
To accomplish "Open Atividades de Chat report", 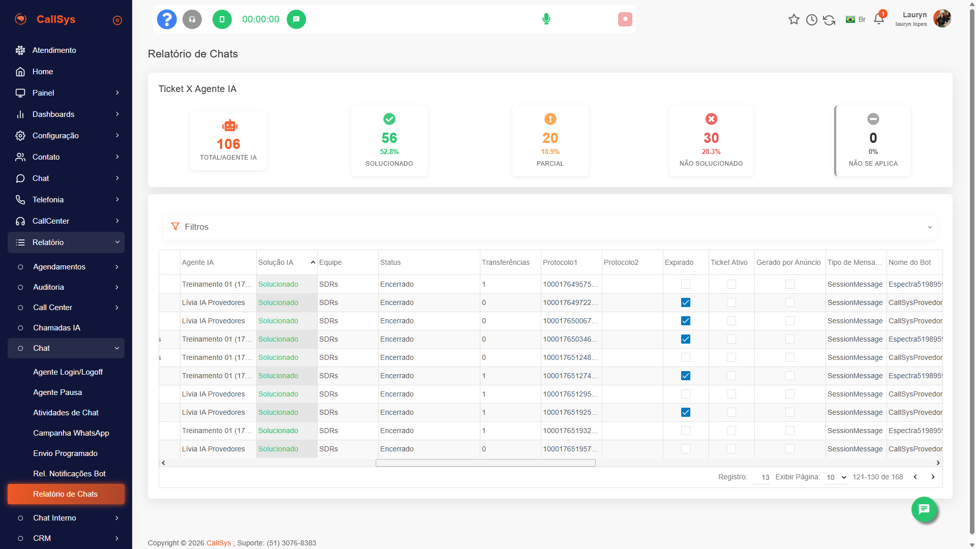I will 66,413.
